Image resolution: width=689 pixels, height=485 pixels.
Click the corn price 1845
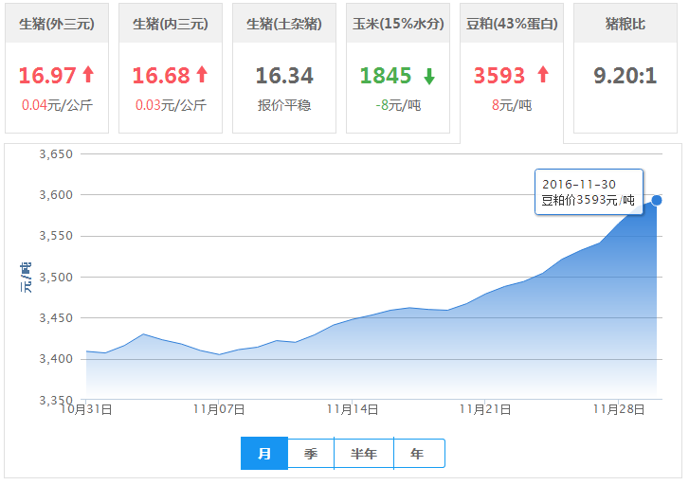point(386,76)
